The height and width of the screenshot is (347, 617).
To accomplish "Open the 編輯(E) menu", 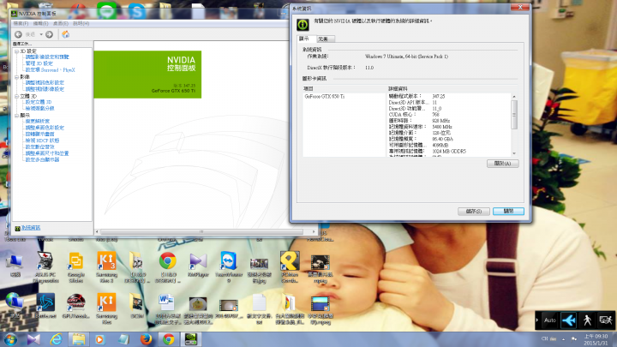I will 40,24.
